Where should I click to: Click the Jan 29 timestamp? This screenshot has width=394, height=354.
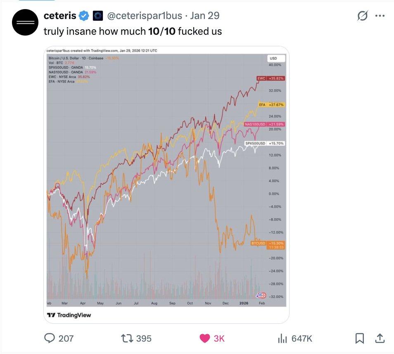(x=205, y=16)
